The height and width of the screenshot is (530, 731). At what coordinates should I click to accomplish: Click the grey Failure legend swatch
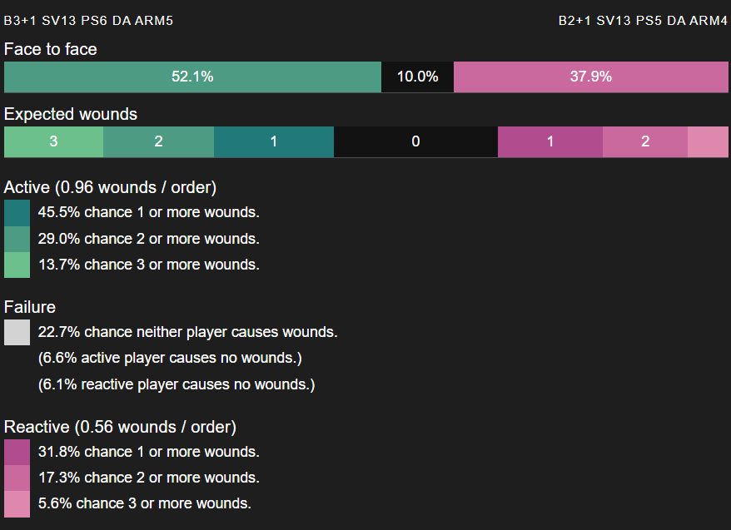coord(17,332)
